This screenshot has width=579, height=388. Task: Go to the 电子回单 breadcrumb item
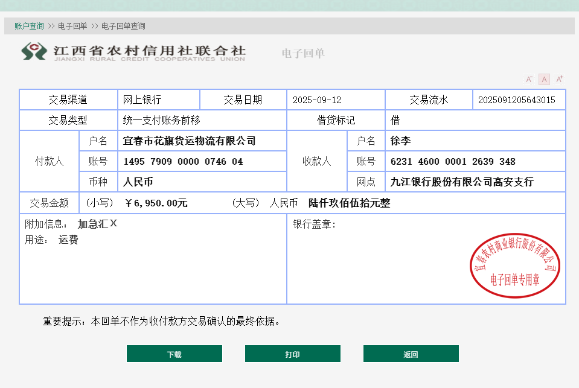pyautogui.click(x=72, y=26)
